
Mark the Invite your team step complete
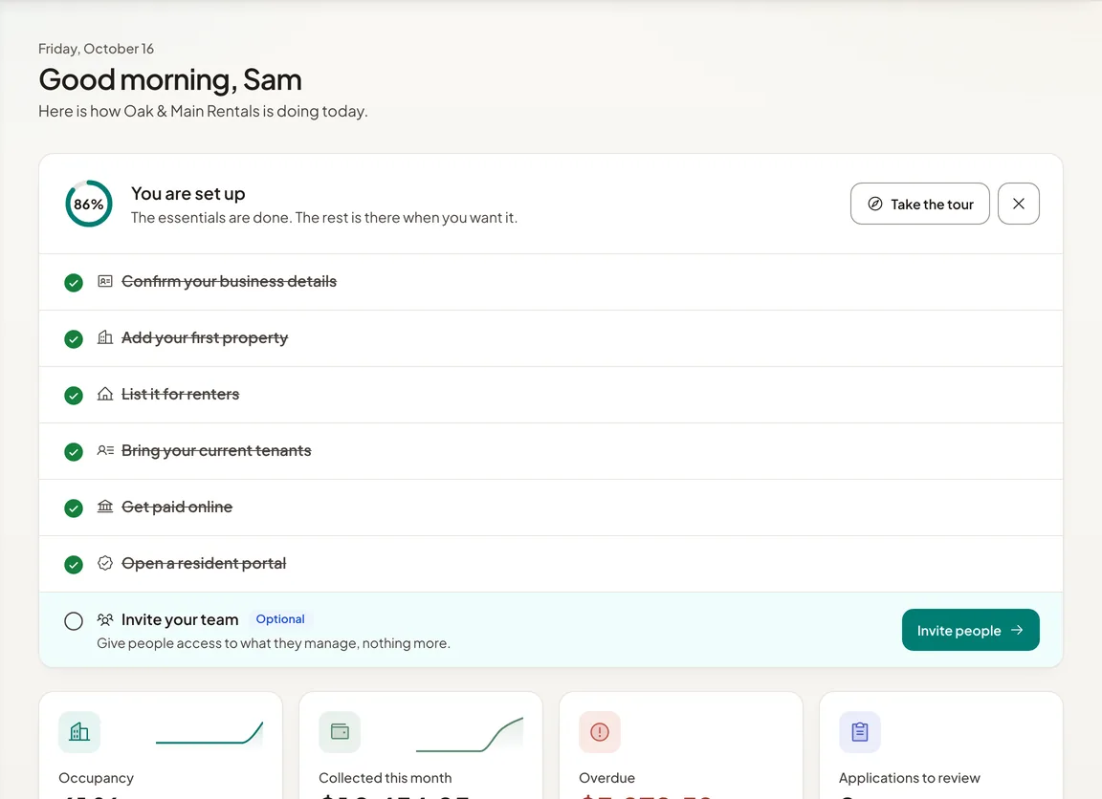click(x=73, y=620)
